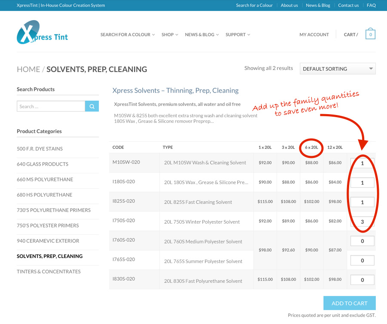Expand the News & Blog nav menu
Image resolution: width=387 pixels, height=324 pixels.
click(x=202, y=35)
